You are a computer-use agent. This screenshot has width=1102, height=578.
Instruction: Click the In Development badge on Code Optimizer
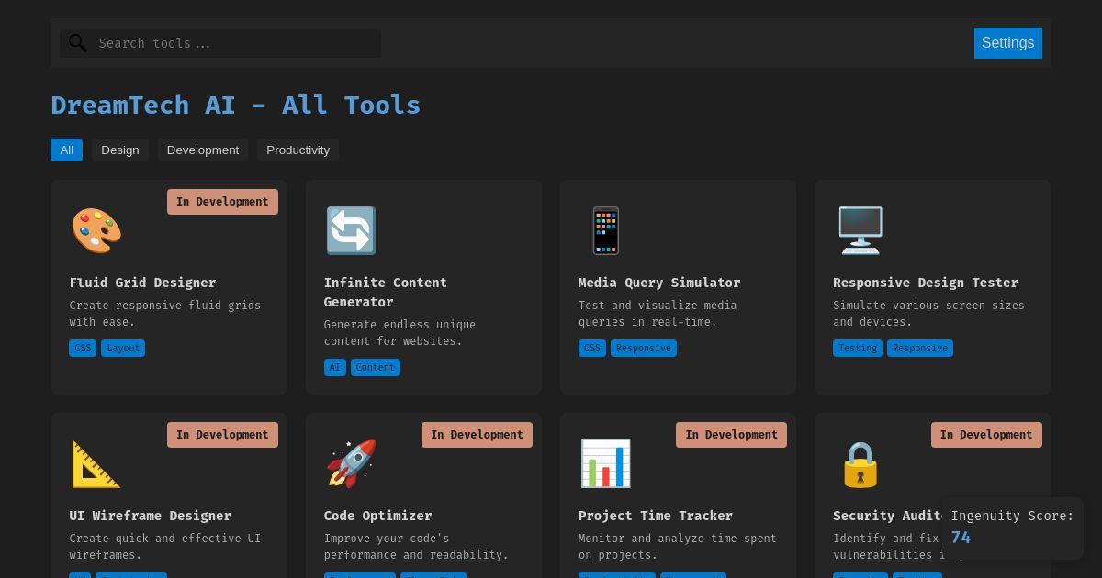tap(477, 434)
